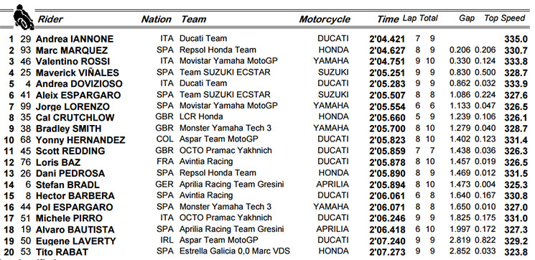Select top speed value 335.0
The image size is (535, 260).
click(x=516, y=40)
